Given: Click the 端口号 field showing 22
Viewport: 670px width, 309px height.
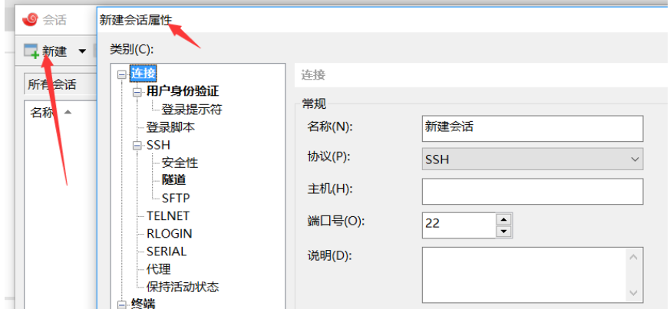Looking at the screenshot, I should tap(459, 225).
